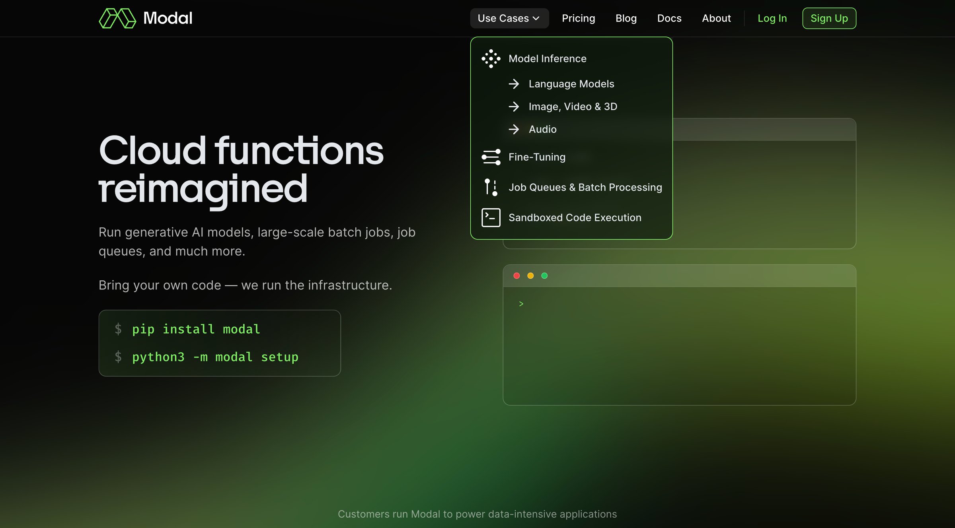Click the Job Queues & Batch Processing icon
The height and width of the screenshot is (528, 955).
click(491, 187)
